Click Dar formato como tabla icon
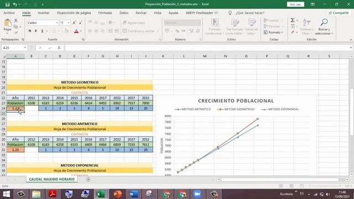The height and width of the screenshot is (199, 354). (235, 23)
